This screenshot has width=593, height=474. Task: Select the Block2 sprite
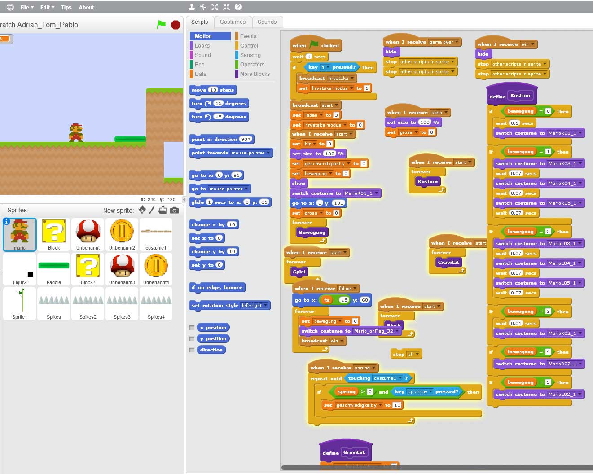88,269
